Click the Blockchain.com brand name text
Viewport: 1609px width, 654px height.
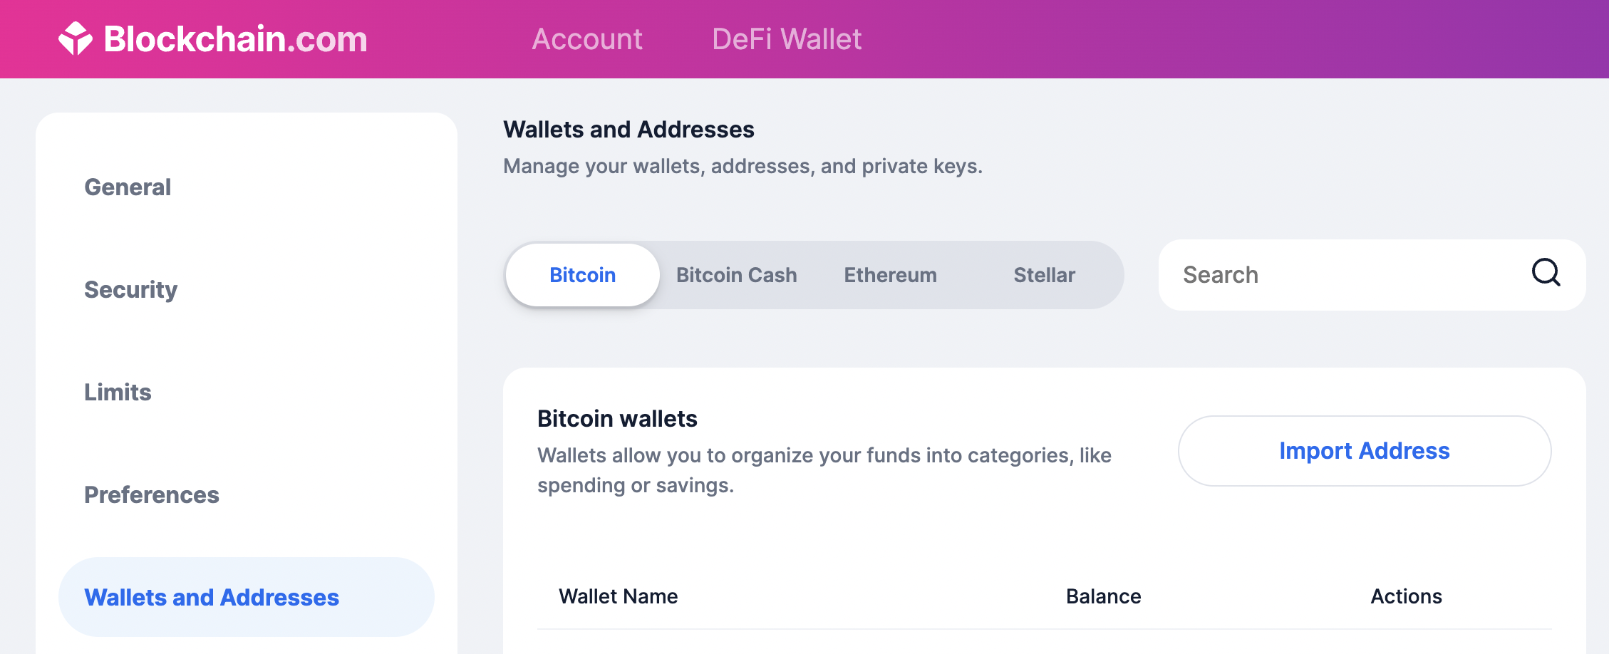tap(236, 39)
